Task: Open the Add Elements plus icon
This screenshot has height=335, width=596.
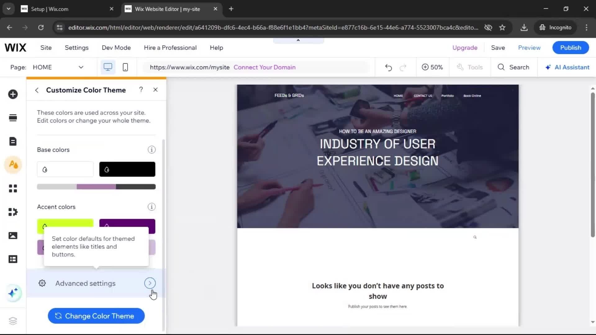Action: 13,94
